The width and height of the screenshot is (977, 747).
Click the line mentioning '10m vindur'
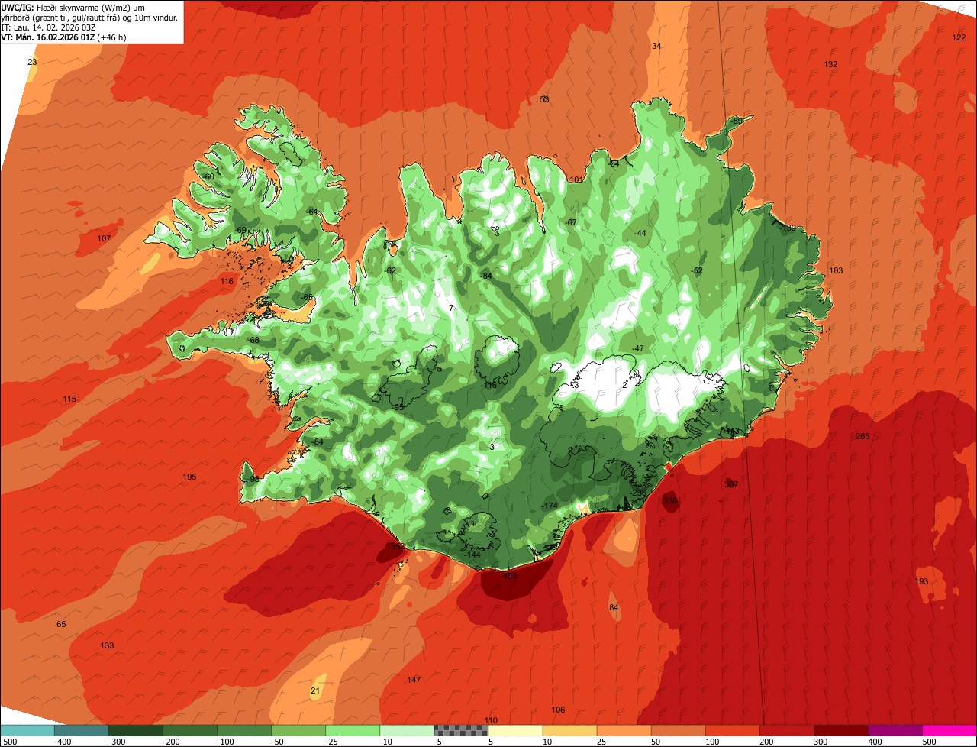[x=89, y=18]
